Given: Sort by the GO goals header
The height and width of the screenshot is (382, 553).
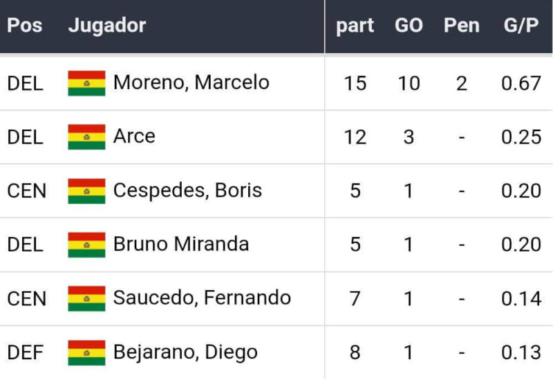Looking at the screenshot, I should [x=409, y=26].
